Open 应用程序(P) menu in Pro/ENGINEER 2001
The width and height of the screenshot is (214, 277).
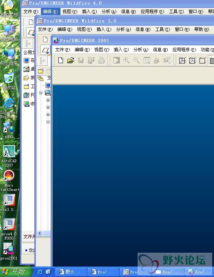pos(184,50)
